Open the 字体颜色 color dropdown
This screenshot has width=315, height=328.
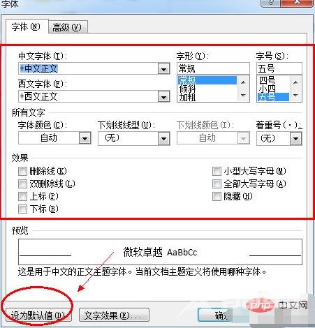(85, 138)
